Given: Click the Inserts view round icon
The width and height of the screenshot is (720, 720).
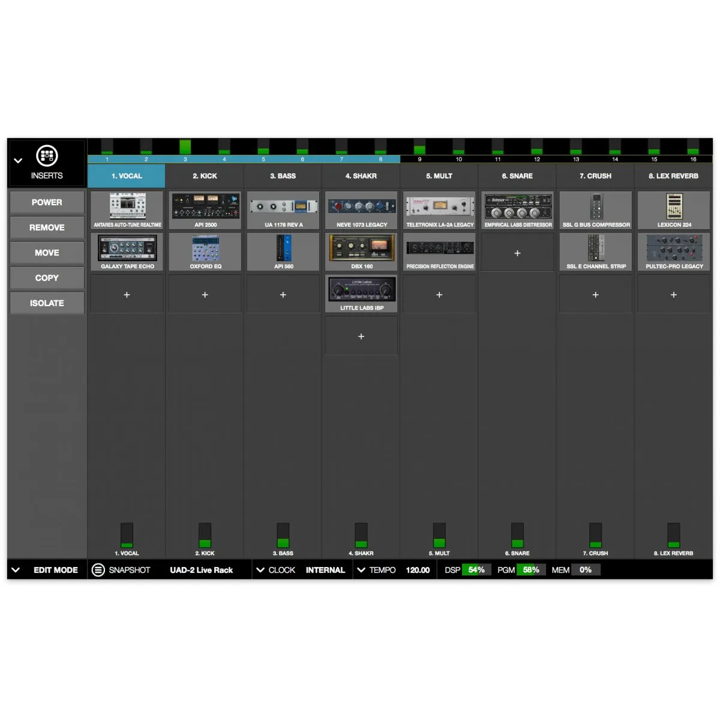Looking at the screenshot, I should 47,156.
